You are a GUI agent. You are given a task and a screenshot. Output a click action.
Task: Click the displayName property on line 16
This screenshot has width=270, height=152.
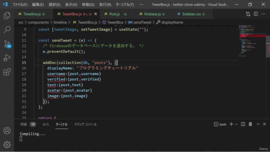point(59,68)
